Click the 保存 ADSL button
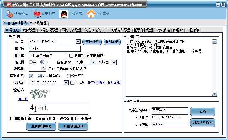This screenshot has width=228, height=140. point(203,111)
